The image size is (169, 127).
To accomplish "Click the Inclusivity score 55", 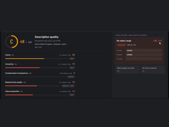I will pyautogui.click(x=74, y=64).
